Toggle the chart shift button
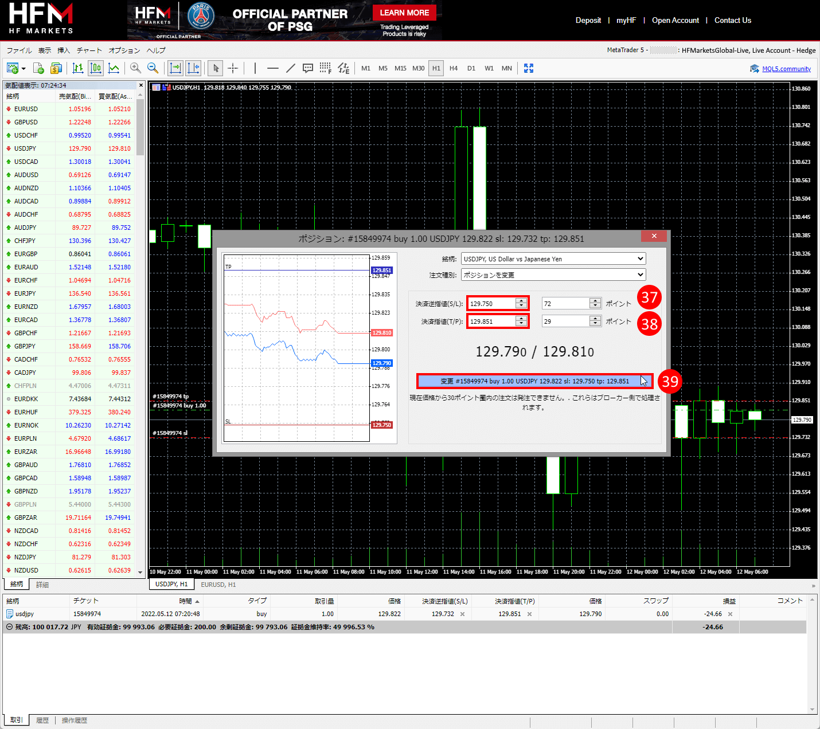 coord(193,68)
